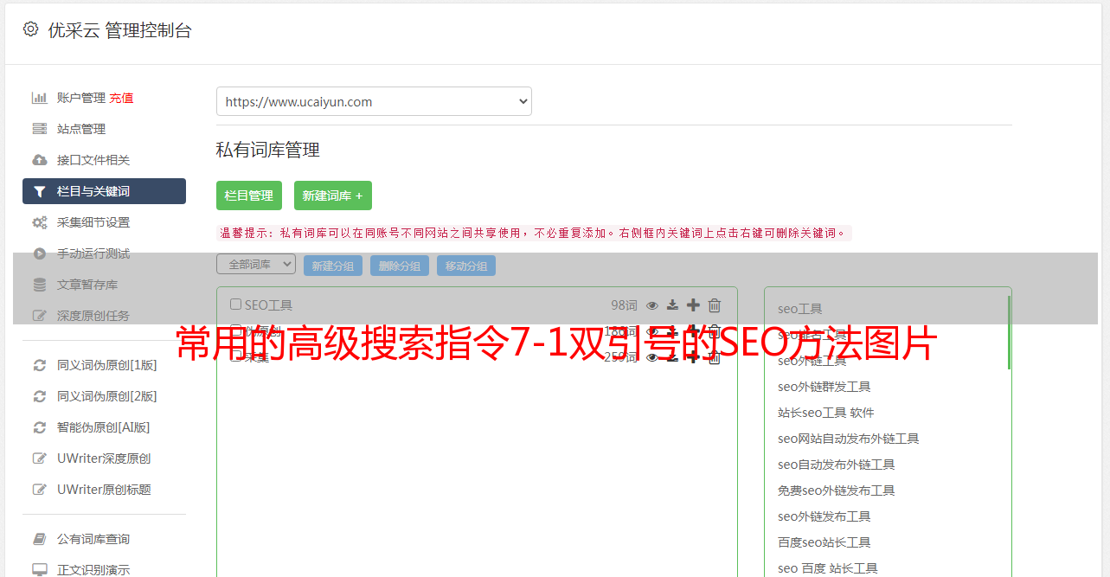1110x577 pixels.
Task: Click refresh icon for 同义词伪原创[1版]
Action: click(x=40, y=365)
